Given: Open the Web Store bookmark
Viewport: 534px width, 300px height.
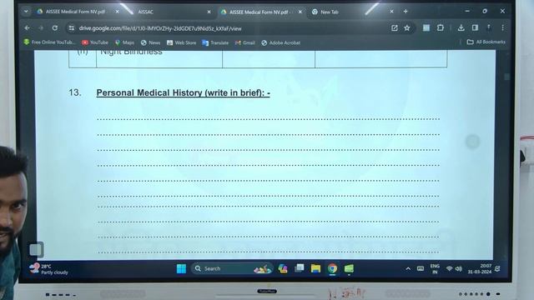Looking at the screenshot, I should coord(182,42).
